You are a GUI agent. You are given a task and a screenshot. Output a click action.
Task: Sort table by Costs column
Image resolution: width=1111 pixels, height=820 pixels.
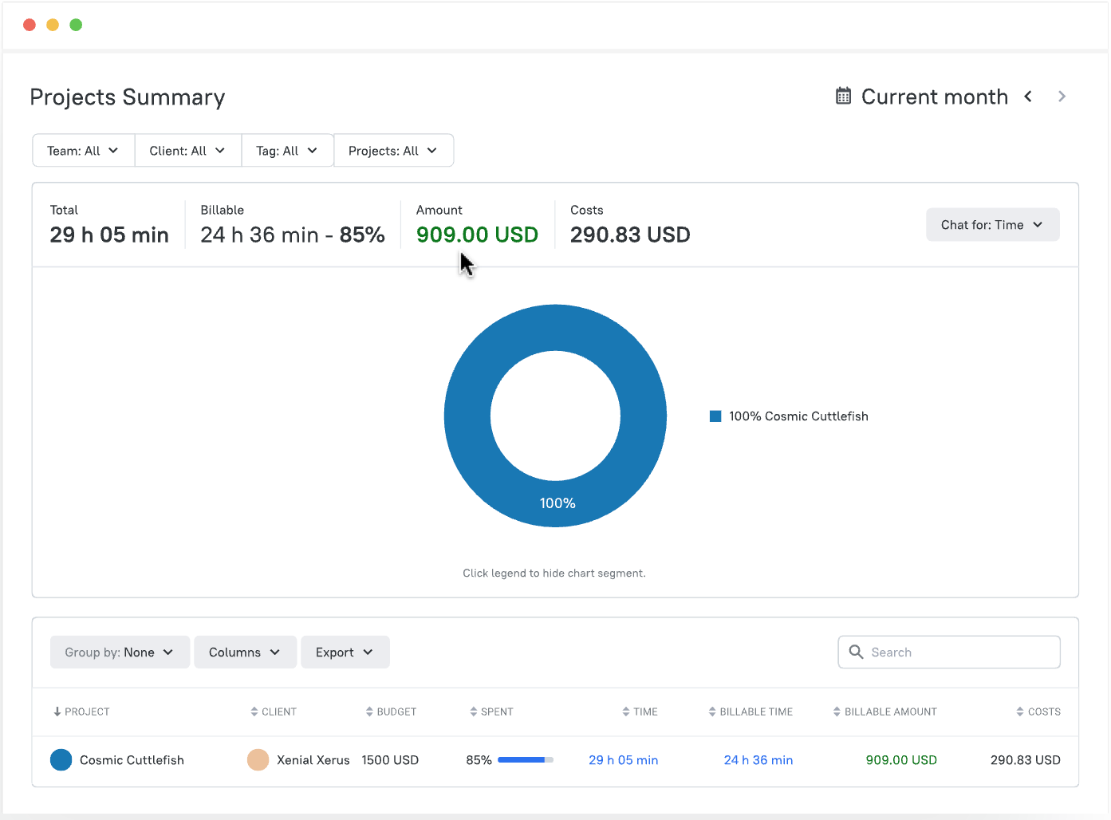1038,712
